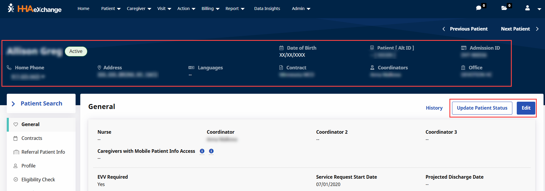545x191 pixels.
Task: Select Contracts in the sidebar
Action: [x=32, y=138]
